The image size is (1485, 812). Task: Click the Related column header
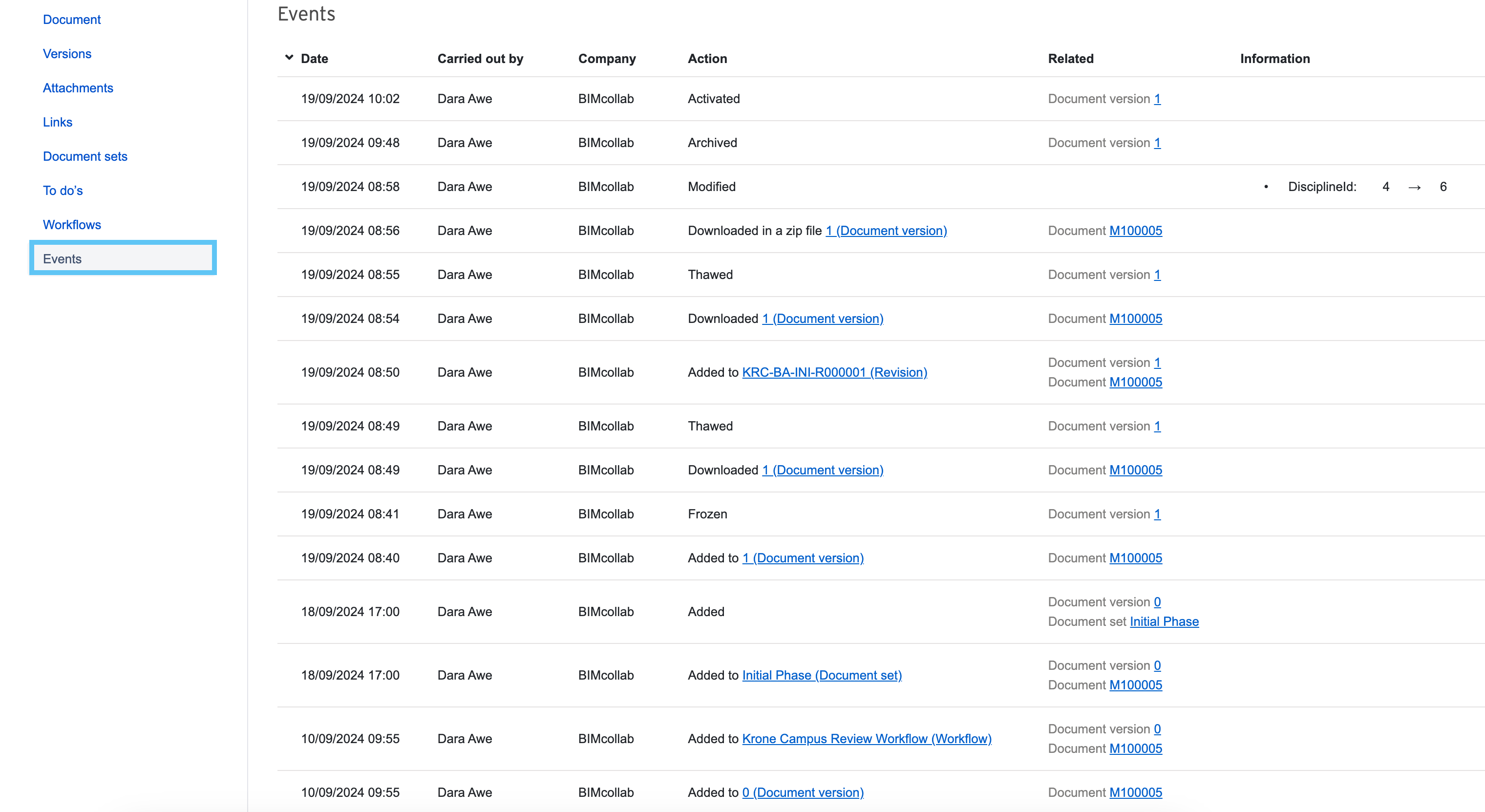click(1070, 58)
